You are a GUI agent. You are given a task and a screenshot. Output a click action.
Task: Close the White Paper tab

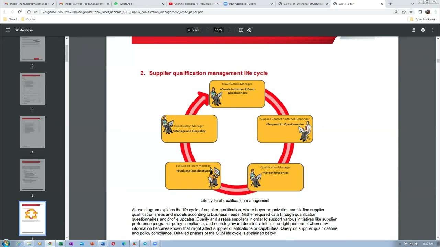pyautogui.click(x=382, y=4)
